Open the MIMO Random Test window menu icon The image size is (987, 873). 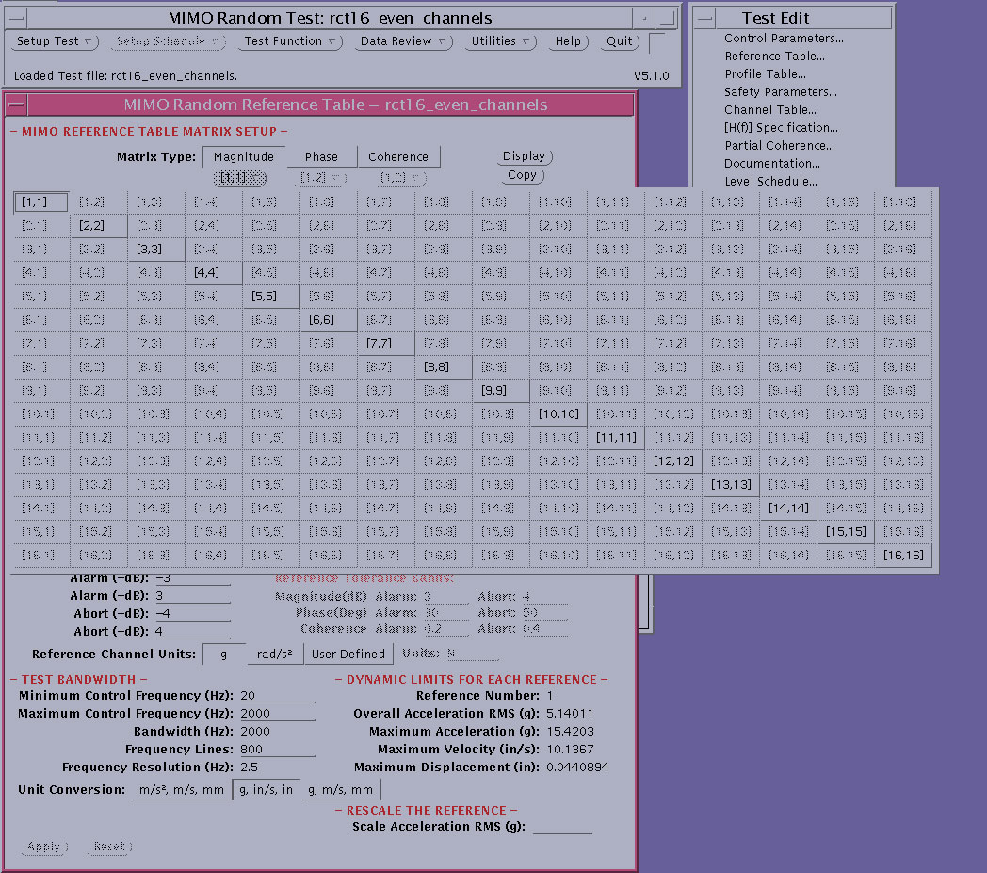17,18
